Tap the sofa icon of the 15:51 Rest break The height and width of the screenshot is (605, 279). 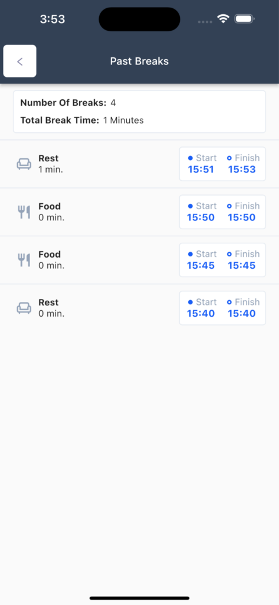24,164
